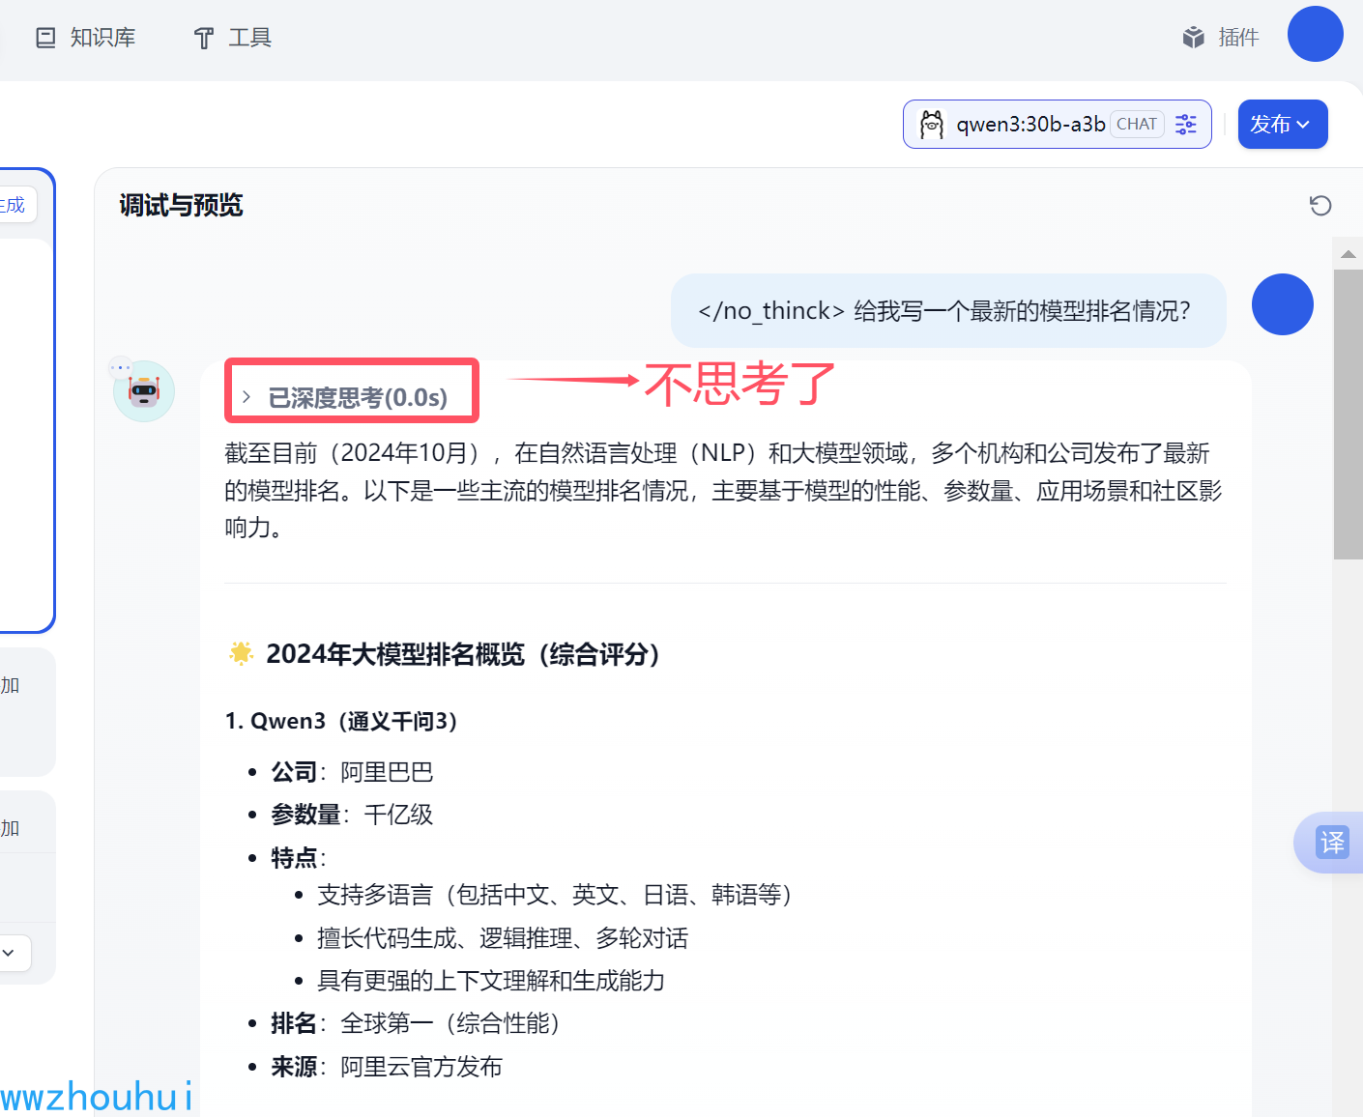Screen dimensions: 1363x1117
Task: Click the 调试与预览 panel title
Action: pos(181,205)
